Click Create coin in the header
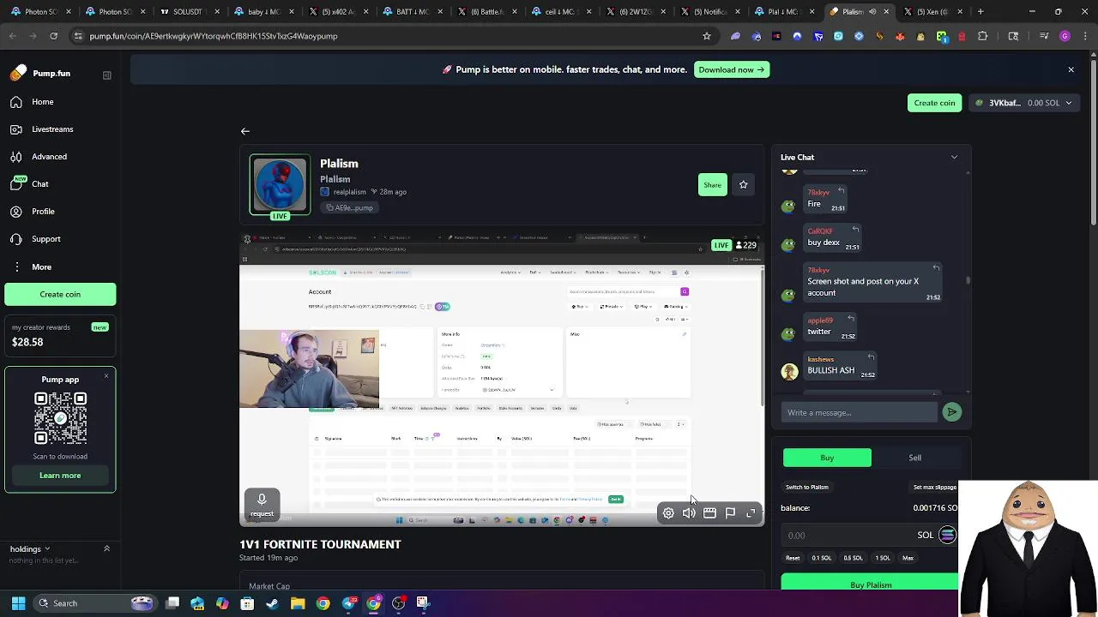The height and width of the screenshot is (617, 1098). coord(934,103)
